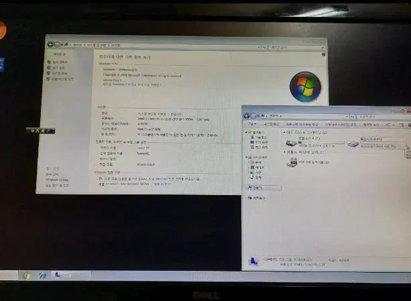The image size is (411, 301).
Task: Focus the Control Panel search box
Action: pyautogui.click(x=296, y=48)
